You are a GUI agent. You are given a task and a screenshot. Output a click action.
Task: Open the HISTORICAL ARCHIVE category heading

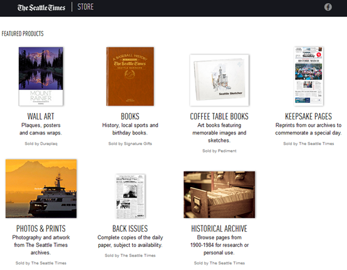219,229
